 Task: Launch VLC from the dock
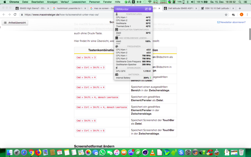[x=152, y=152]
